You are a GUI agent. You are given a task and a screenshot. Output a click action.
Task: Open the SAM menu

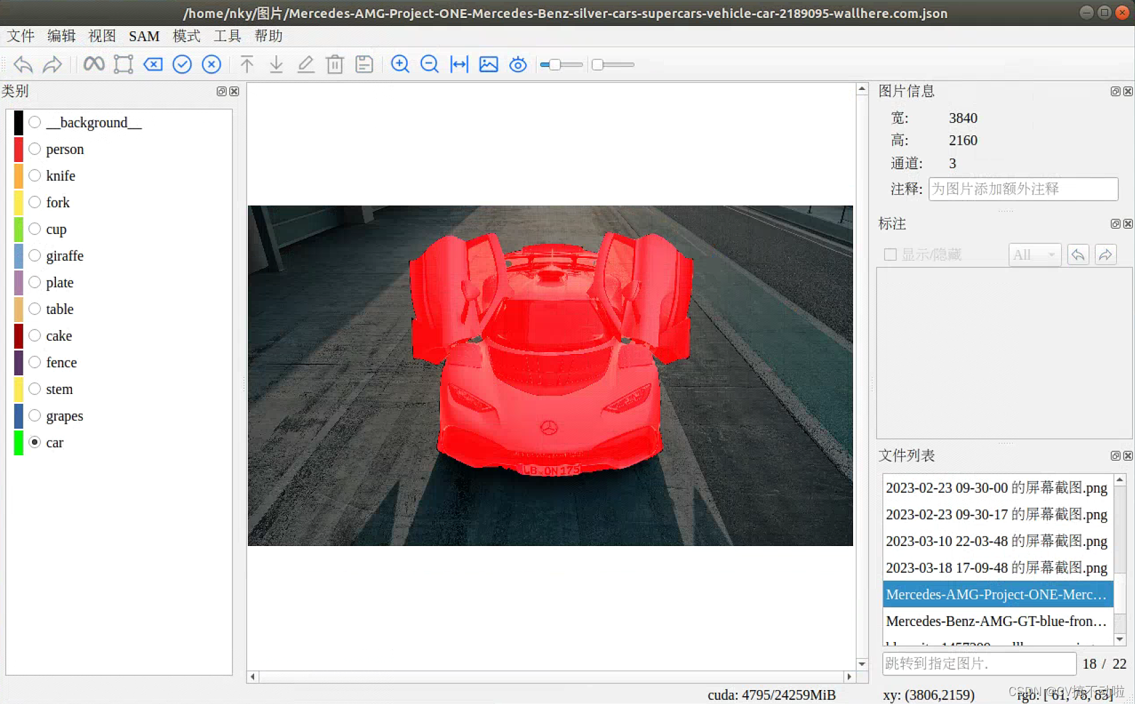144,36
